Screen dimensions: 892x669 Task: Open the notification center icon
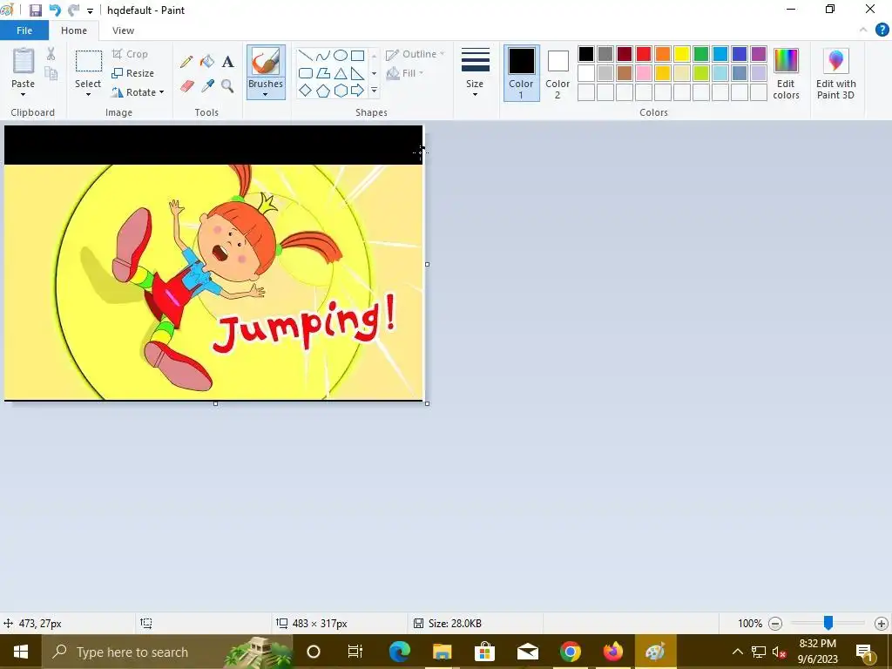point(864,652)
